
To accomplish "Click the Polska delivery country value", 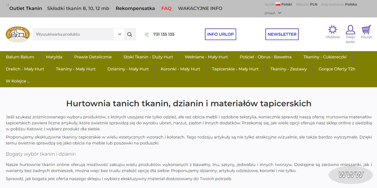I will (x=351, y=4).
